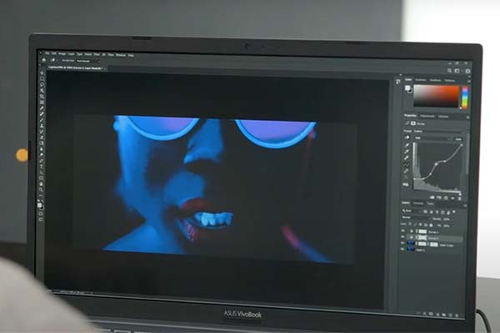This screenshot has height=333, width=500.
Task: Choose edit points to modify curve
Action: [407, 165]
